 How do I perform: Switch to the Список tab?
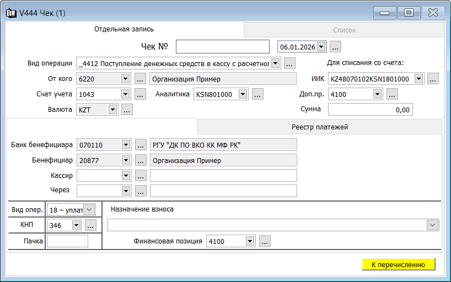coord(344,30)
